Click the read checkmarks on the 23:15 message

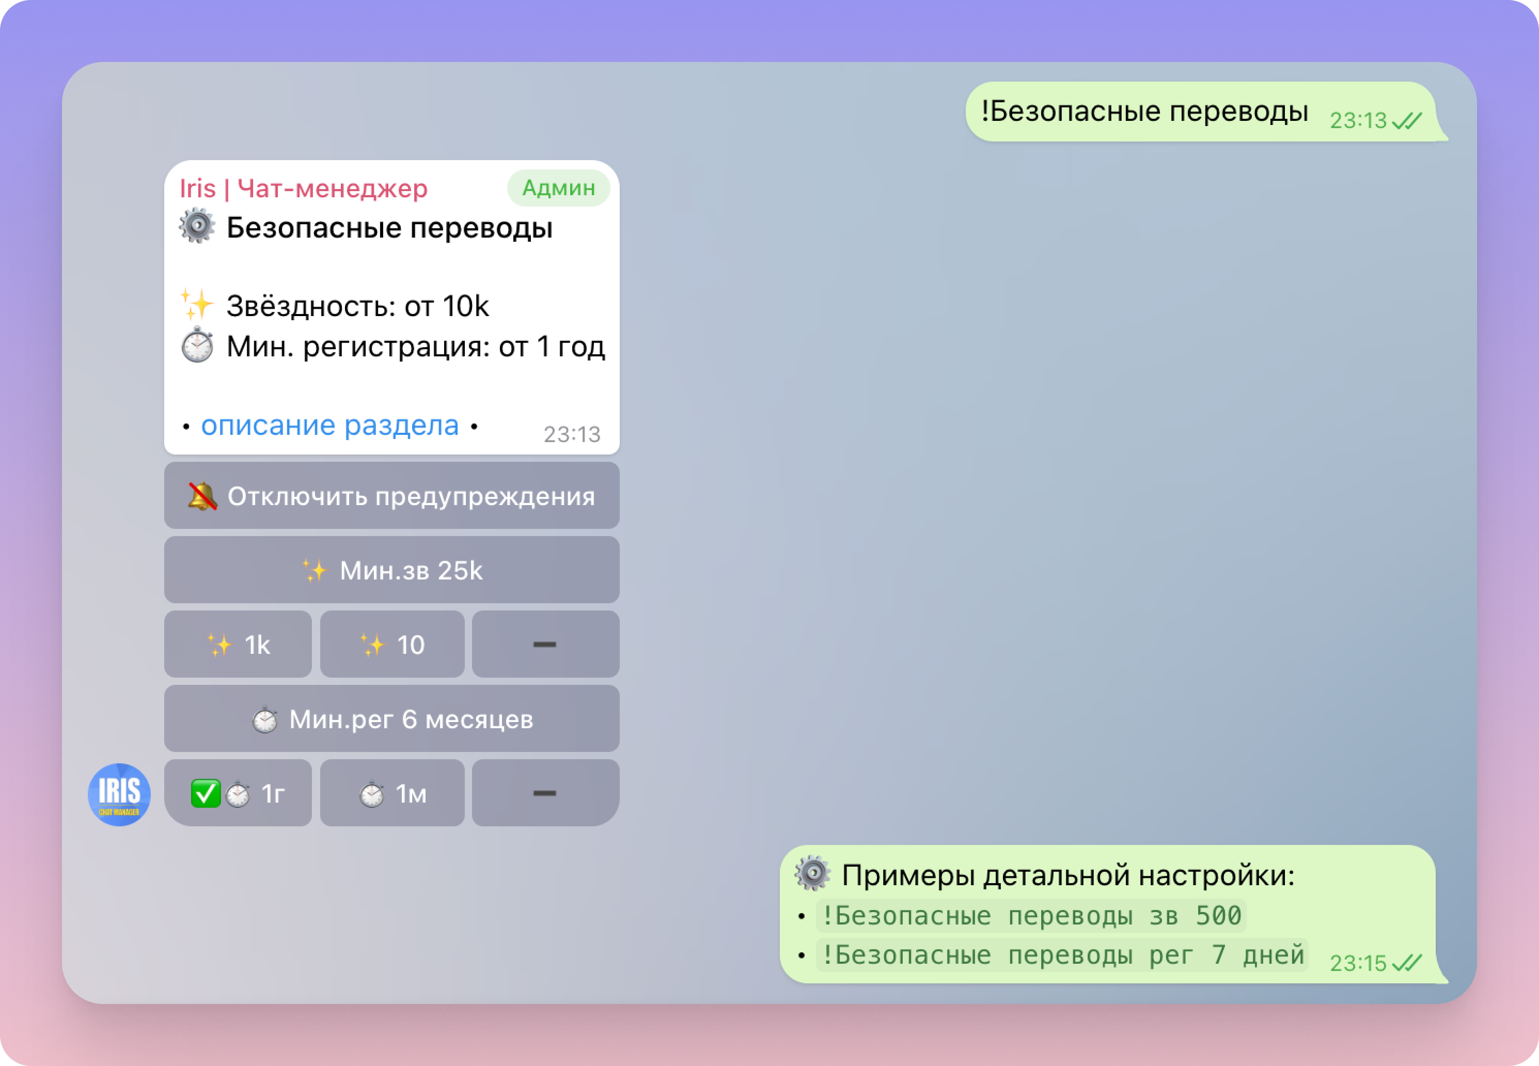1407,963
